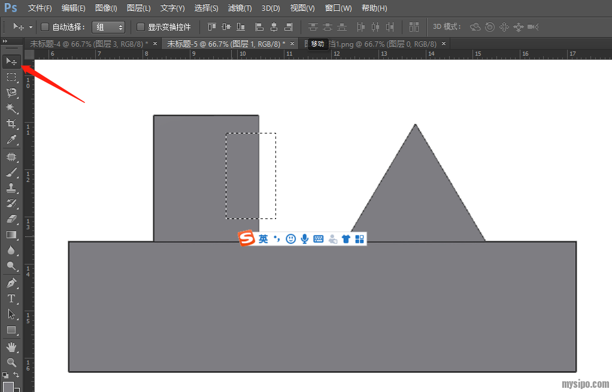Switch to the 未标题-4 document tab
The width and height of the screenshot is (612, 392).
pos(89,44)
